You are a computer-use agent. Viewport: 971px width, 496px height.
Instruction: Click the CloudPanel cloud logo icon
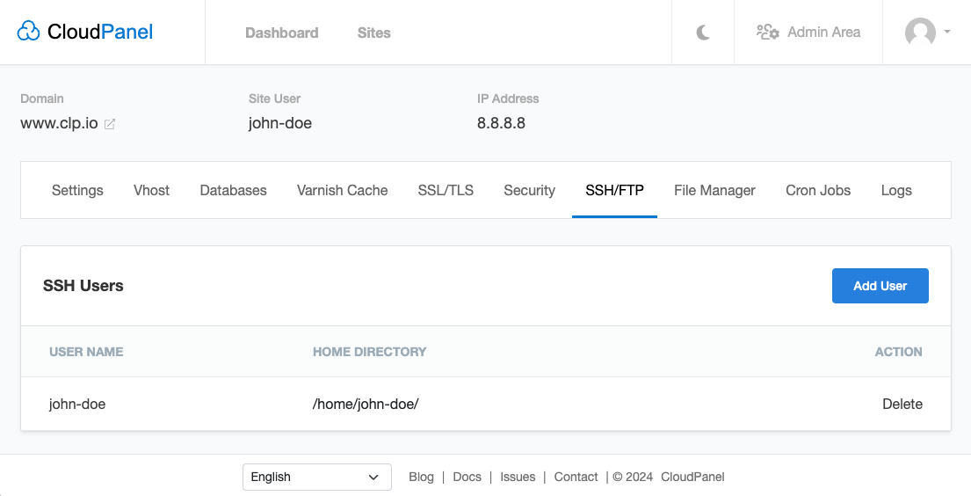[x=28, y=31]
